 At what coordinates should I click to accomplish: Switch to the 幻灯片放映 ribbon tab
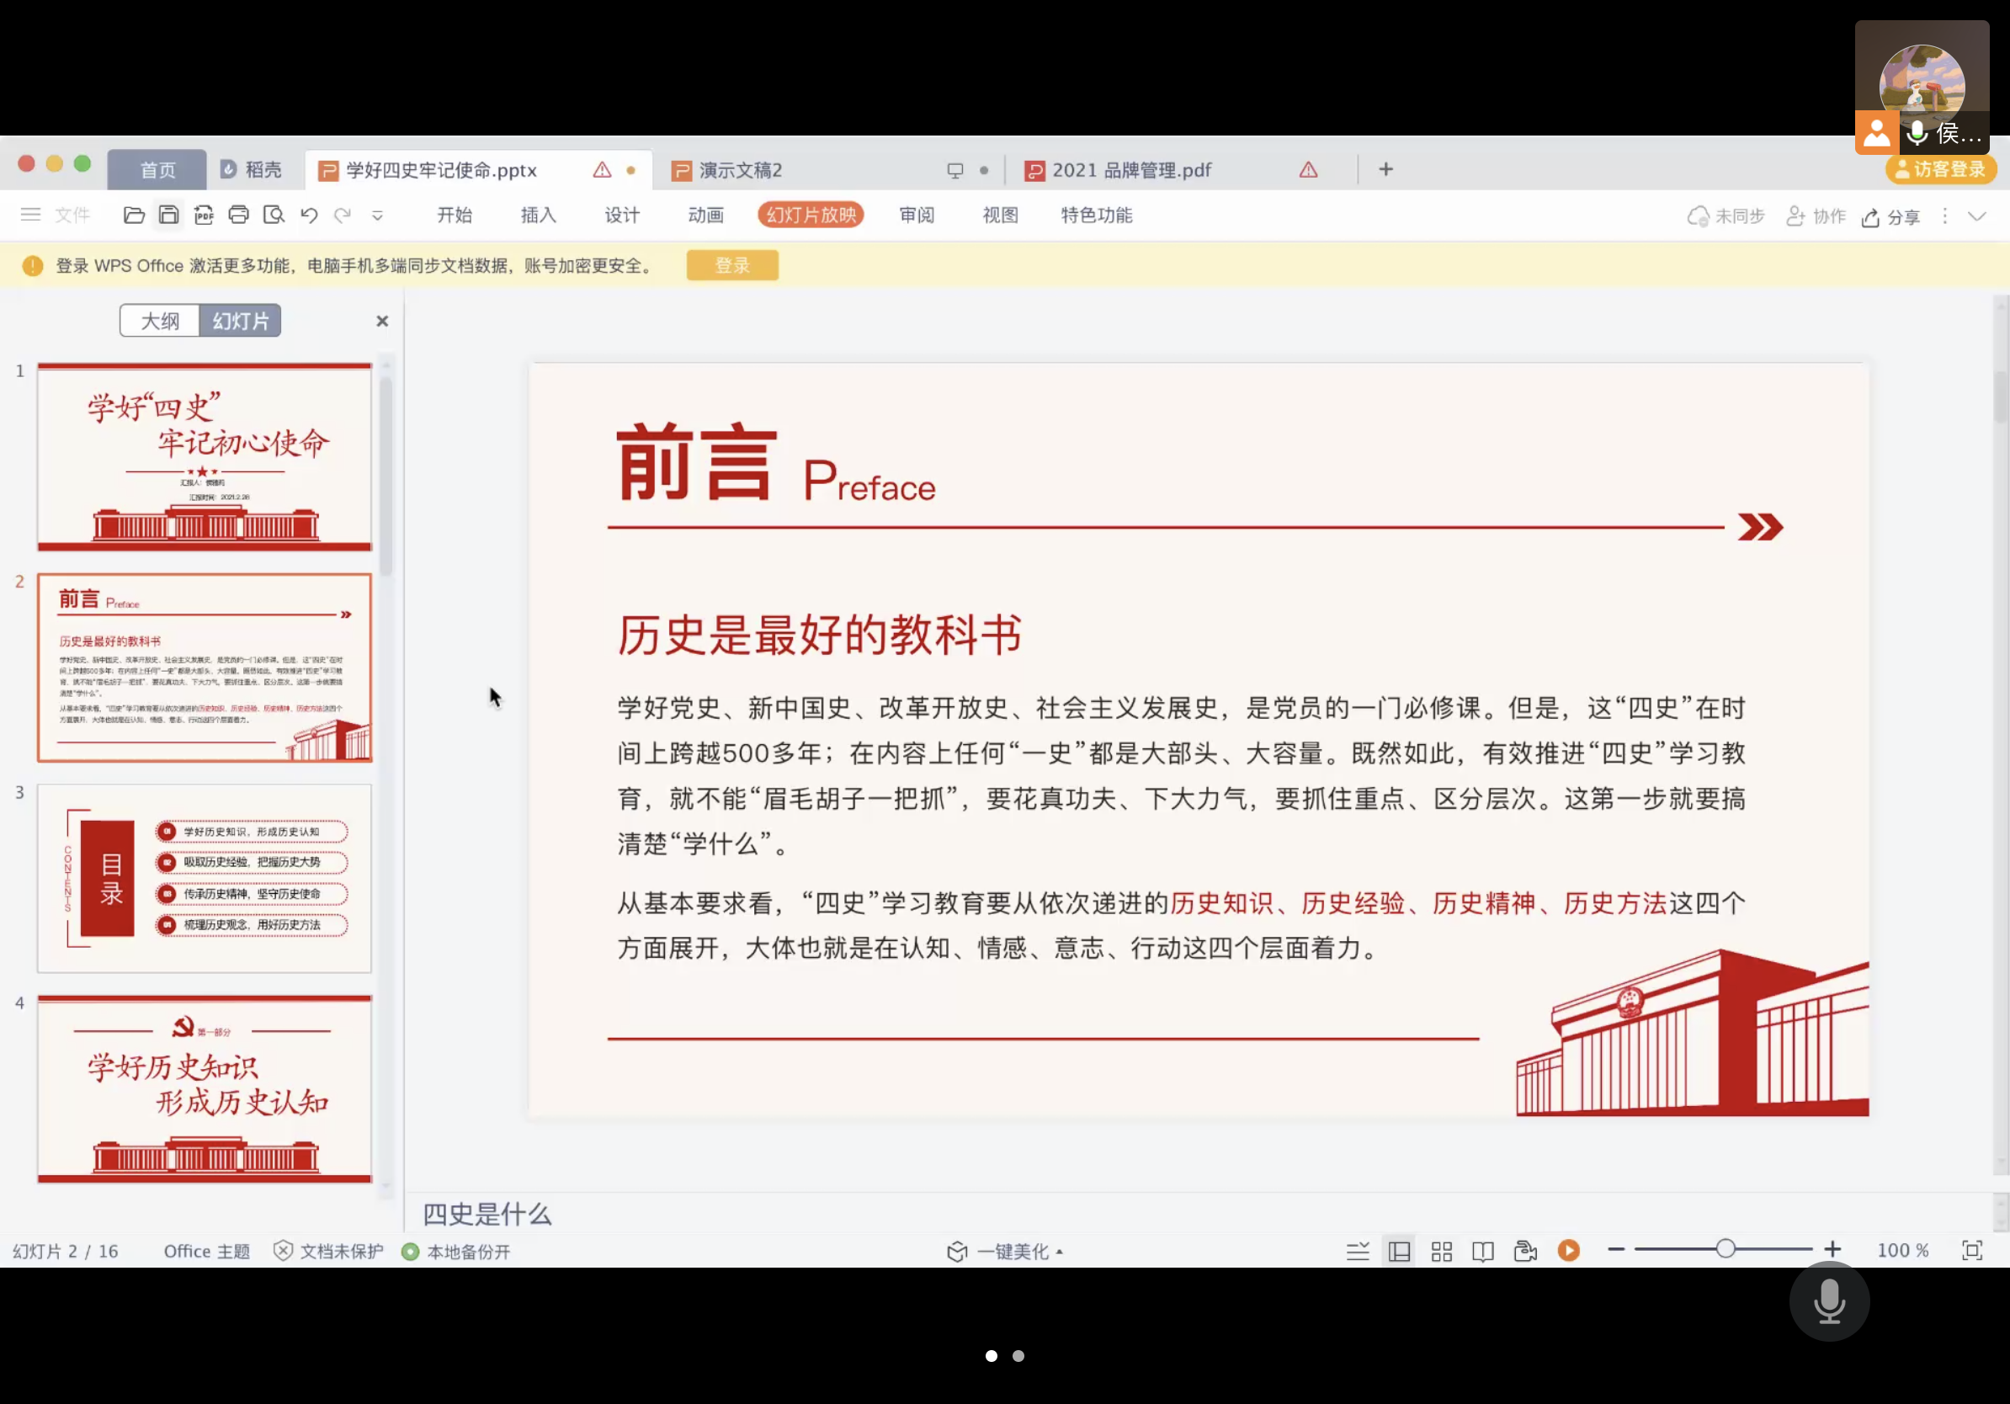click(810, 215)
